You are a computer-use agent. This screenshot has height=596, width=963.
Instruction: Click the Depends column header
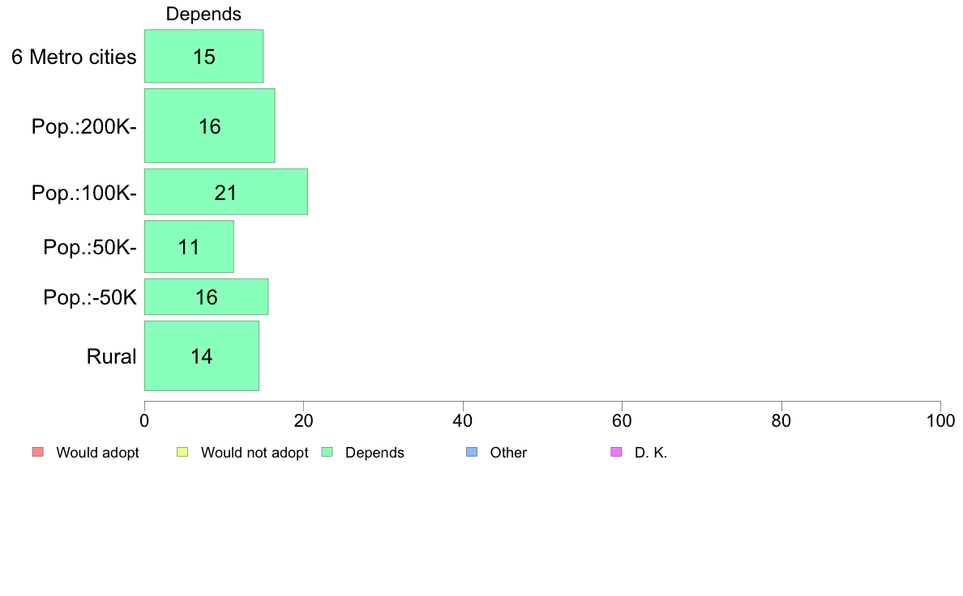click(203, 14)
